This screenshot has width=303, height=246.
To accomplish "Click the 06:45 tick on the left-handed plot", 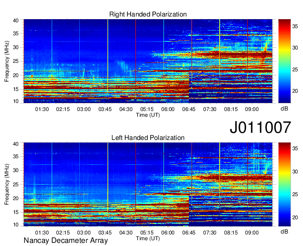I will tap(189, 233).
